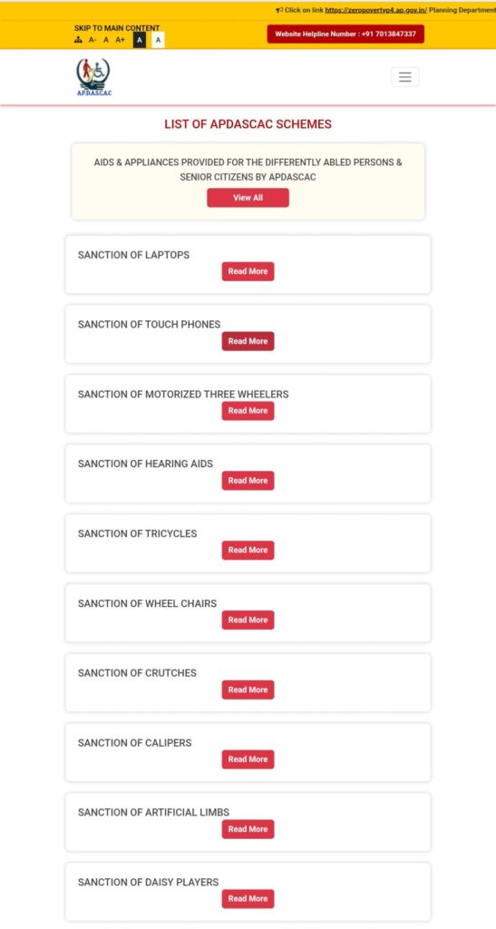Open the sitemap icon in top bar
This screenshot has height=929, width=496.
pyautogui.click(x=78, y=40)
